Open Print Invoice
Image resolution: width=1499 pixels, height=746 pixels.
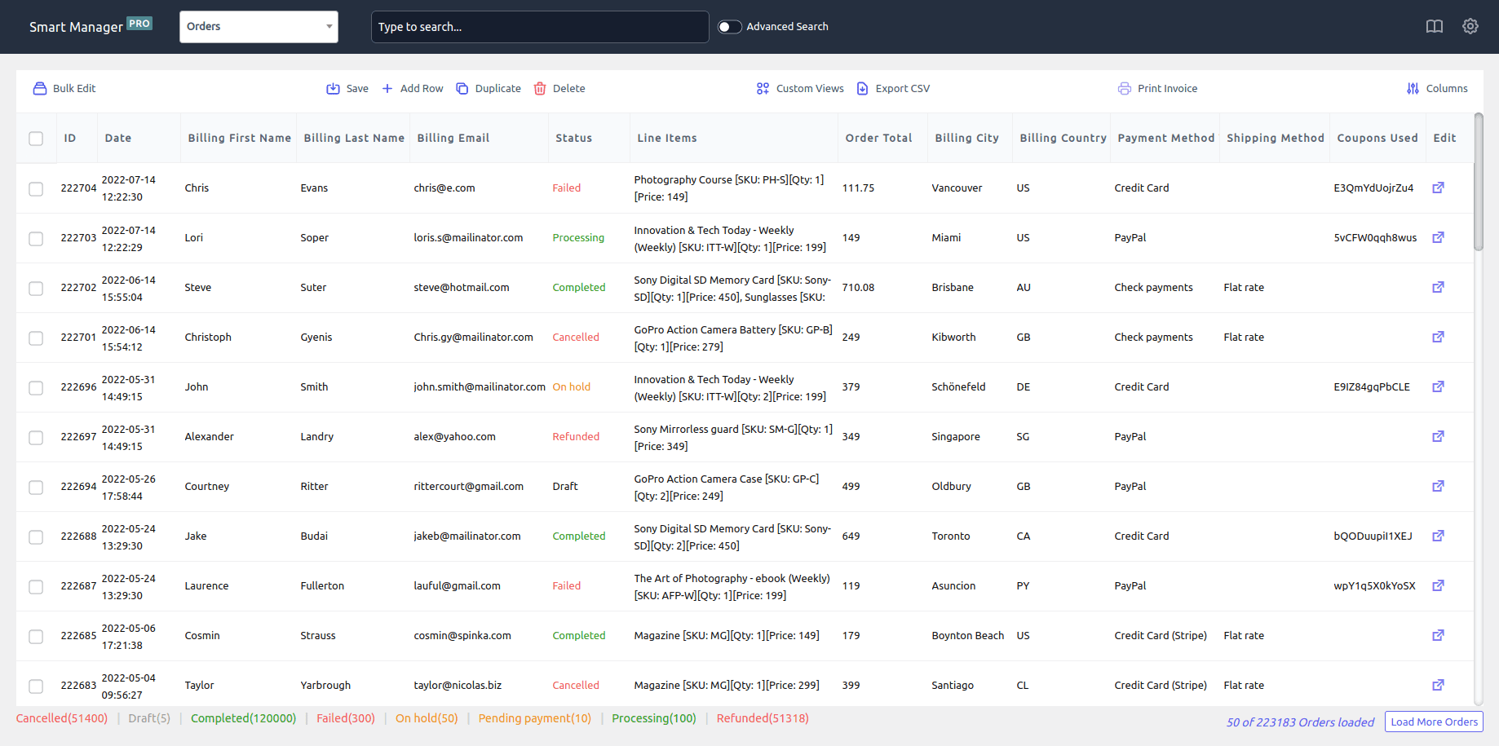click(x=1157, y=88)
